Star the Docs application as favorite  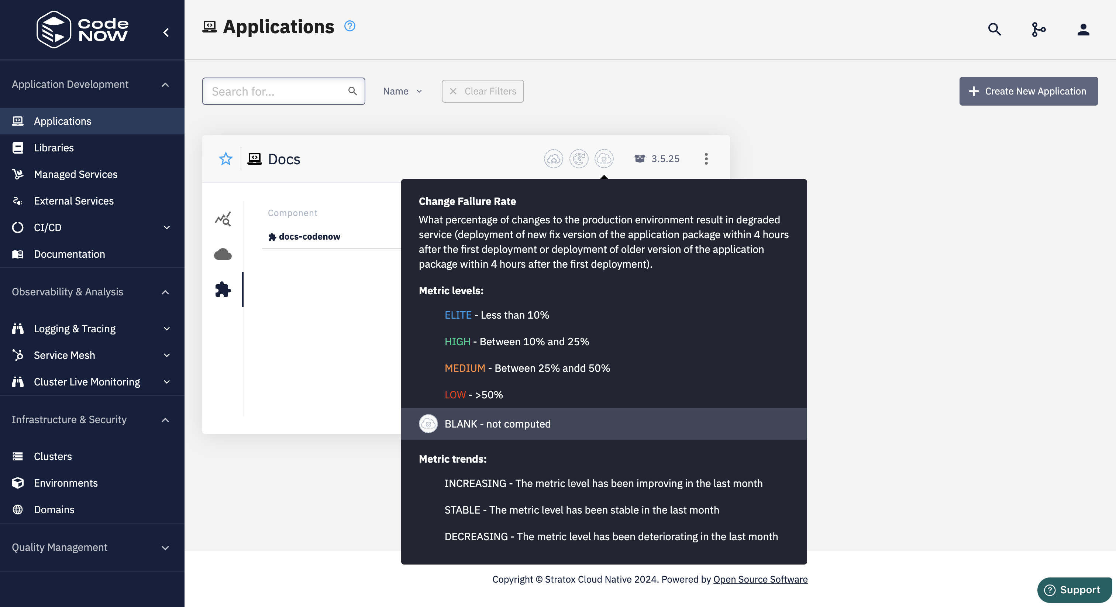point(226,159)
